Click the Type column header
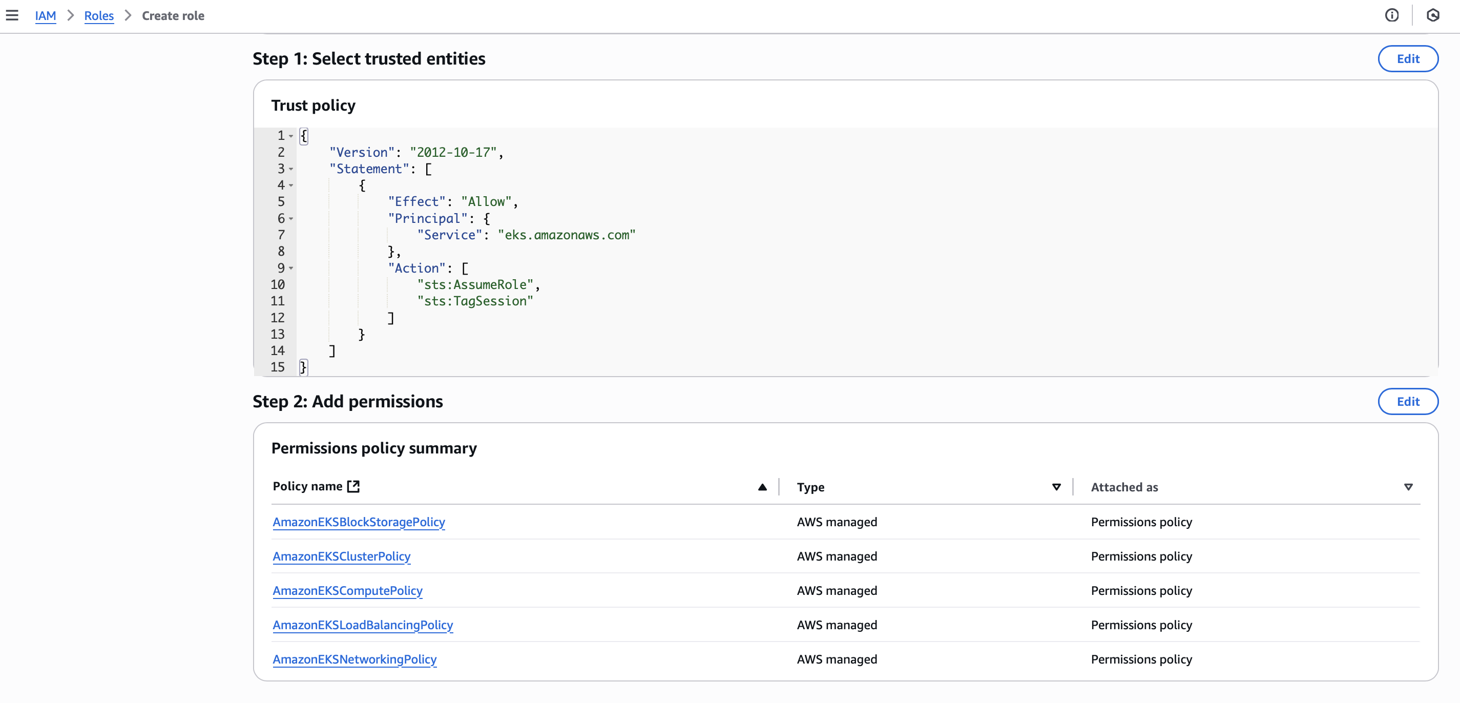The height and width of the screenshot is (703, 1460). 810,487
